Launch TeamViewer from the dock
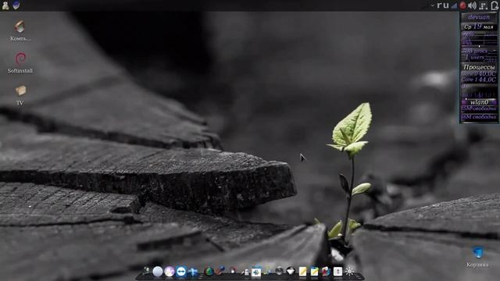 (x=181, y=272)
